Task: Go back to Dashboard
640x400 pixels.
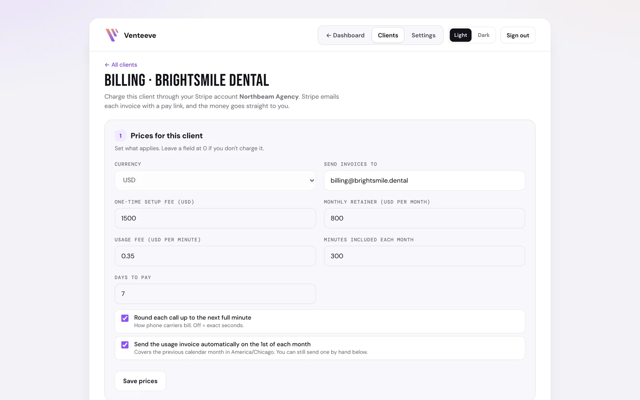Action: tap(345, 35)
